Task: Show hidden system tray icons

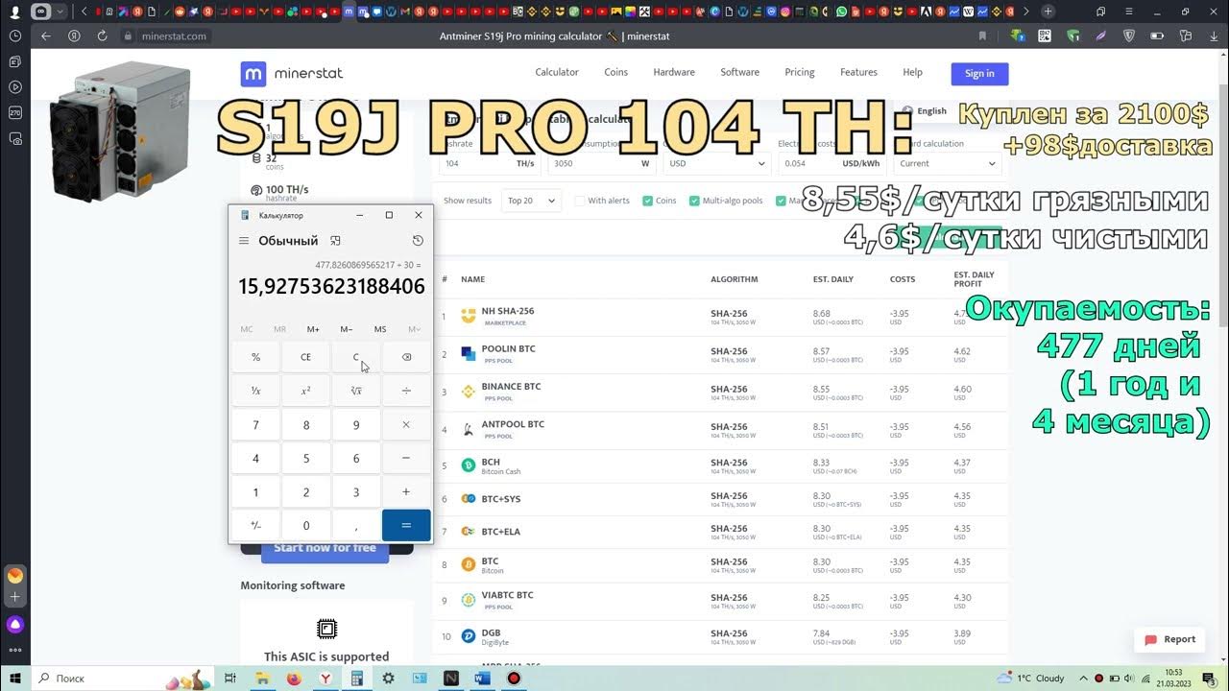Action: tap(1084, 678)
